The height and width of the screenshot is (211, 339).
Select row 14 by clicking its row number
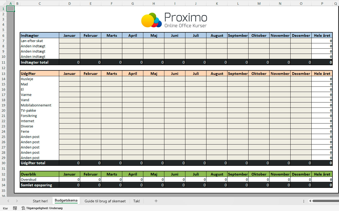coord(4,79)
